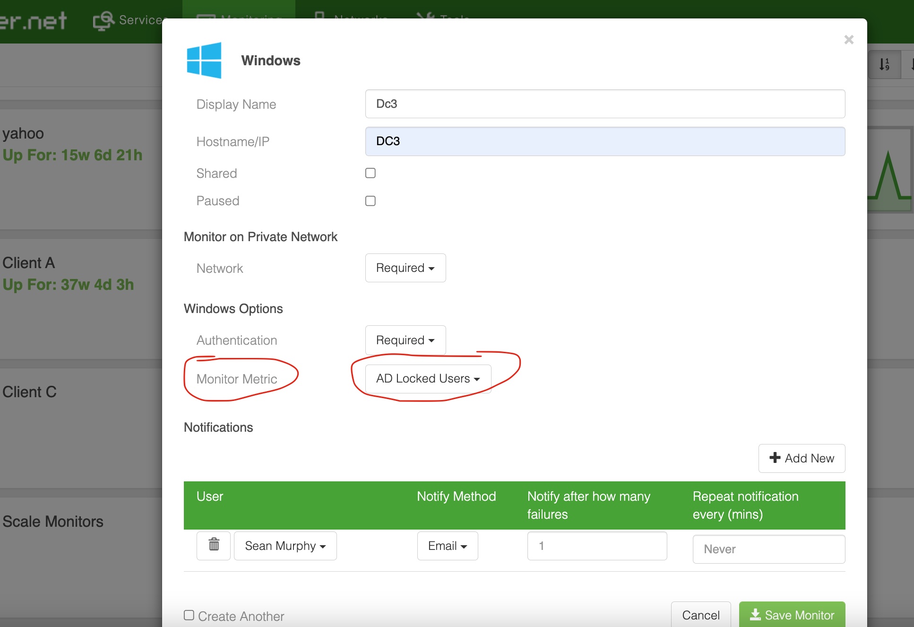Click the repeat notification minutes field

tap(768, 549)
